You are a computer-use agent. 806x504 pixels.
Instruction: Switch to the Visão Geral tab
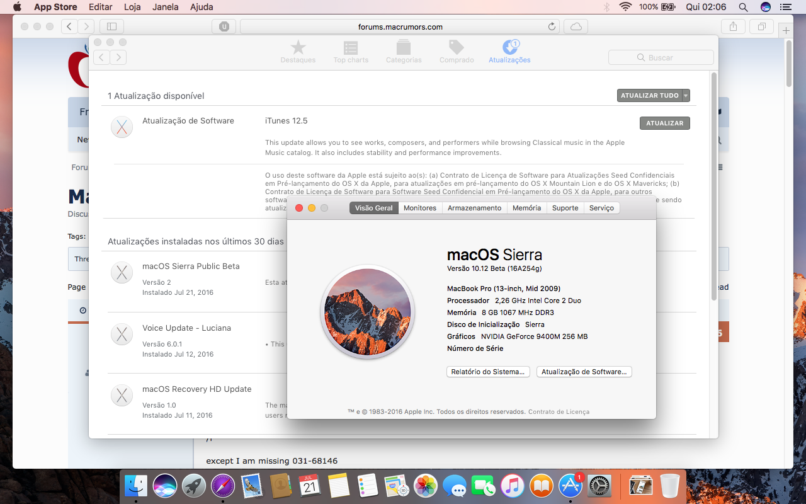click(374, 208)
